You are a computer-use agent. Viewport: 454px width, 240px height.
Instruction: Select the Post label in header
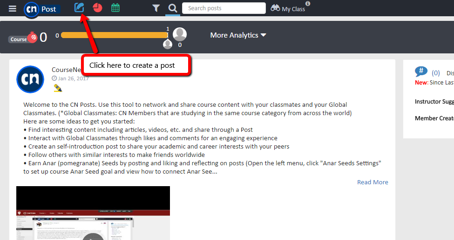coord(48,9)
